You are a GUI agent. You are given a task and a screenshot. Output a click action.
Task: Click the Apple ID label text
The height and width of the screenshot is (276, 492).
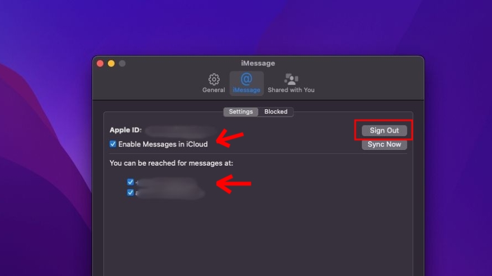pos(125,130)
